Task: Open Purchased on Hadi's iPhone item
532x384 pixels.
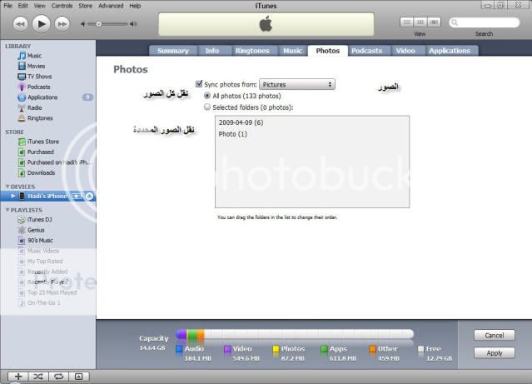Action: (x=59, y=162)
